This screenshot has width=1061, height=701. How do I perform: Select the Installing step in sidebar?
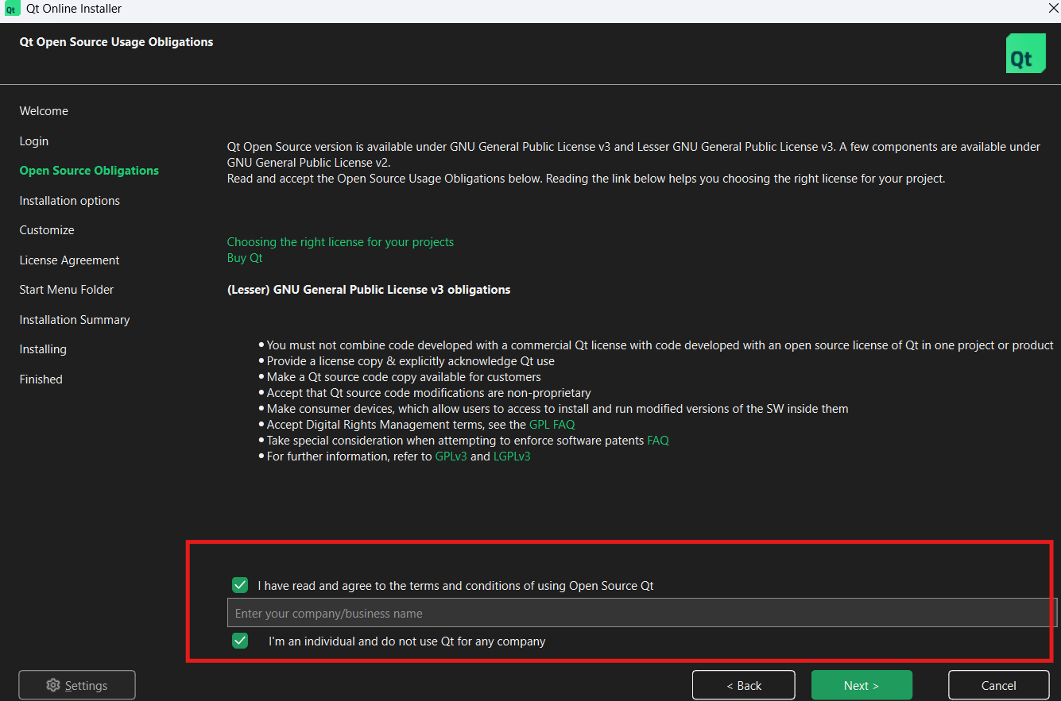coord(43,349)
